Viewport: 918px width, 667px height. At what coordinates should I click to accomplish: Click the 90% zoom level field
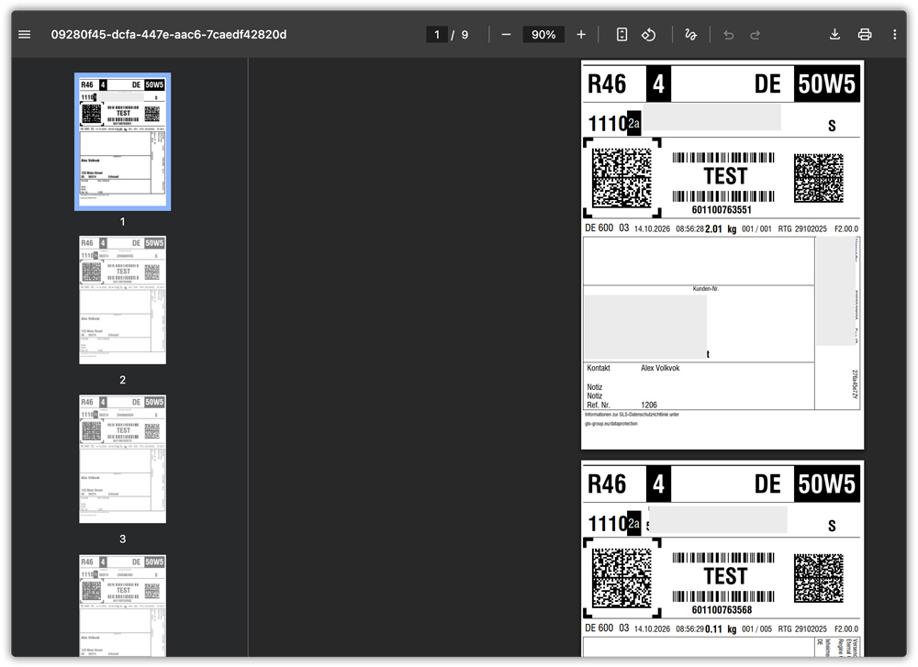pyautogui.click(x=543, y=35)
